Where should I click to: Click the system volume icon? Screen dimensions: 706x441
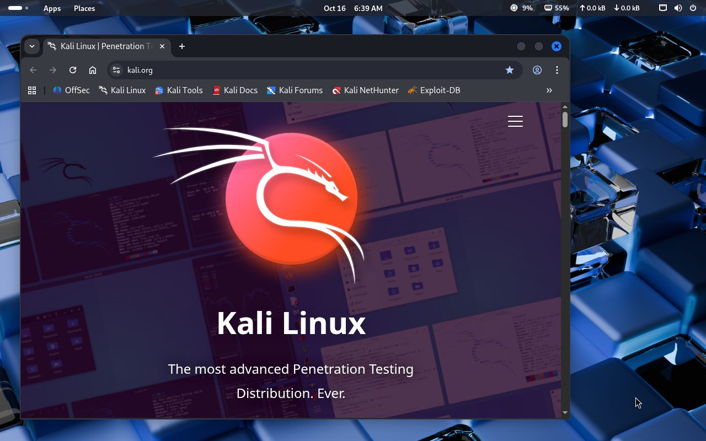pos(678,8)
